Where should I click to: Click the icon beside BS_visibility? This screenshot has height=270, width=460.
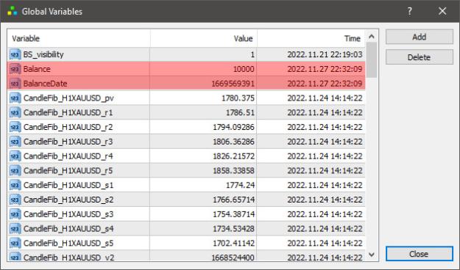pos(15,55)
